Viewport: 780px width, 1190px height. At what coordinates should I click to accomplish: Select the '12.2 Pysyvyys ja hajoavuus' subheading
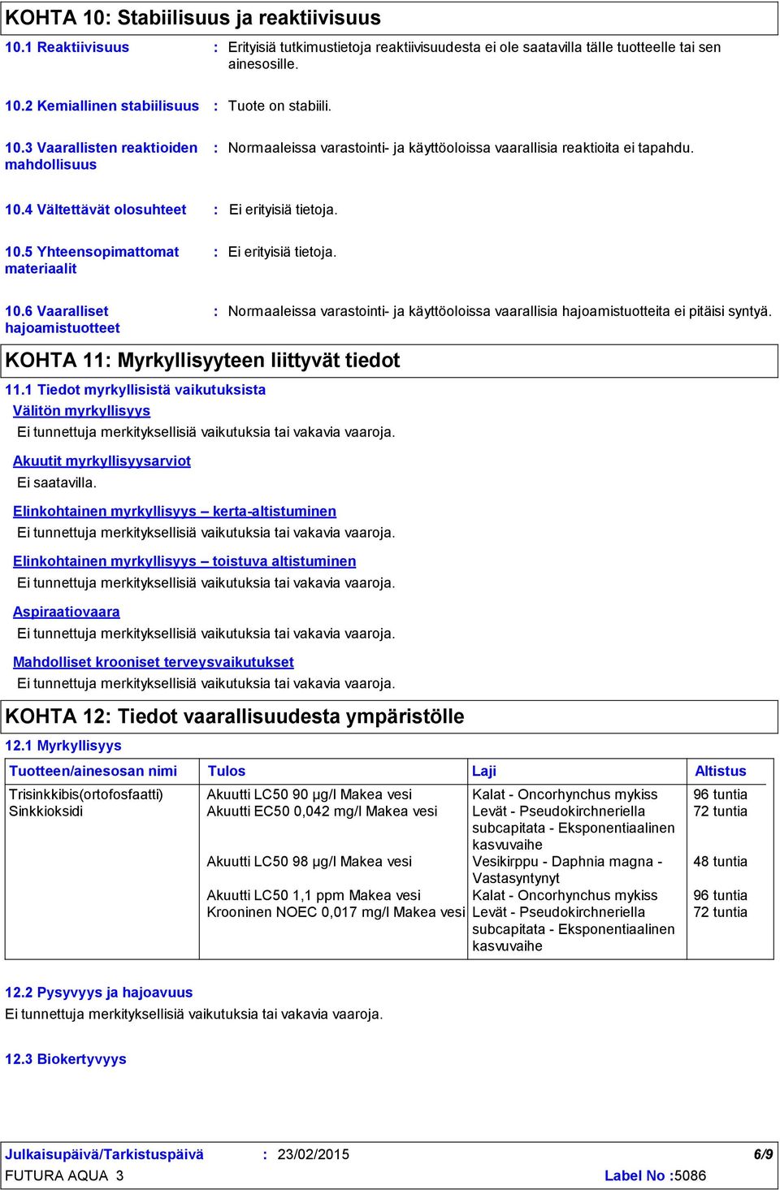coord(98,993)
